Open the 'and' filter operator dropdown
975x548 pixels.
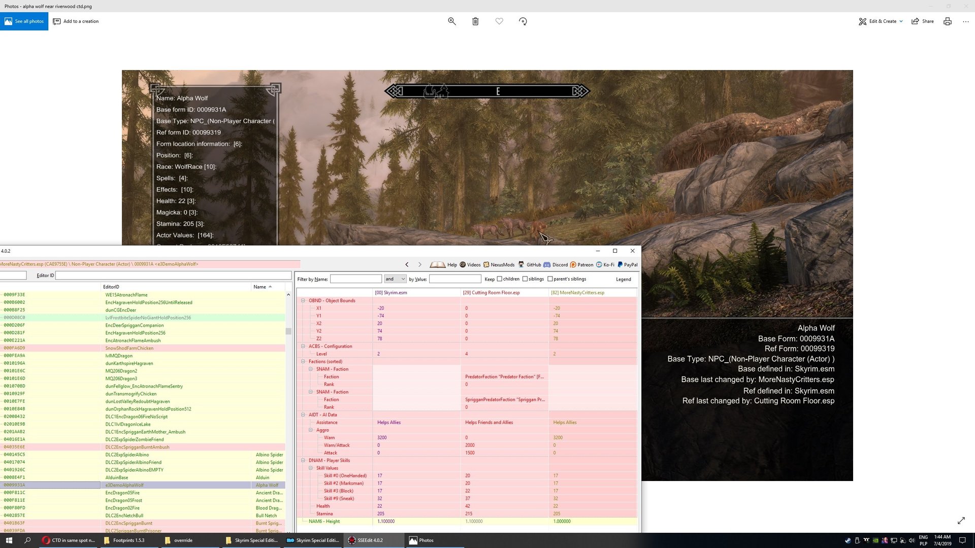395,279
